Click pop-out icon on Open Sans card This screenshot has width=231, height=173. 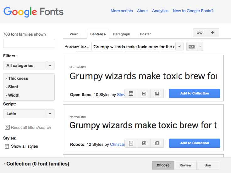157,94
